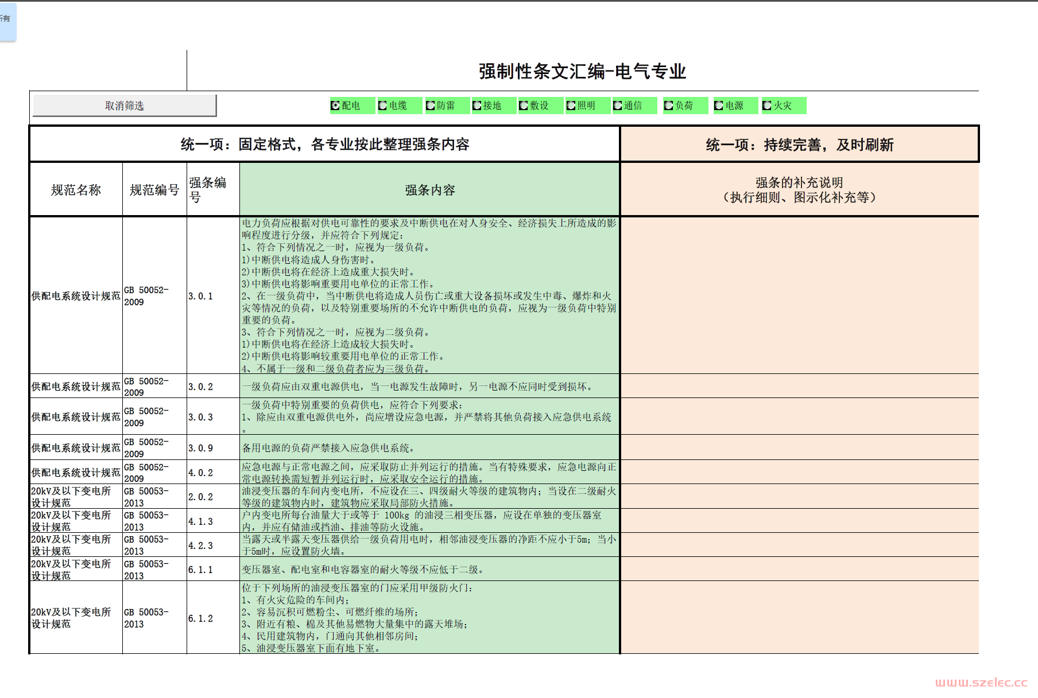This screenshot has height=698, width=1038.
Task: Click the content cell starting 油浸变压器的车间内变电所
Action: point(429,497)
